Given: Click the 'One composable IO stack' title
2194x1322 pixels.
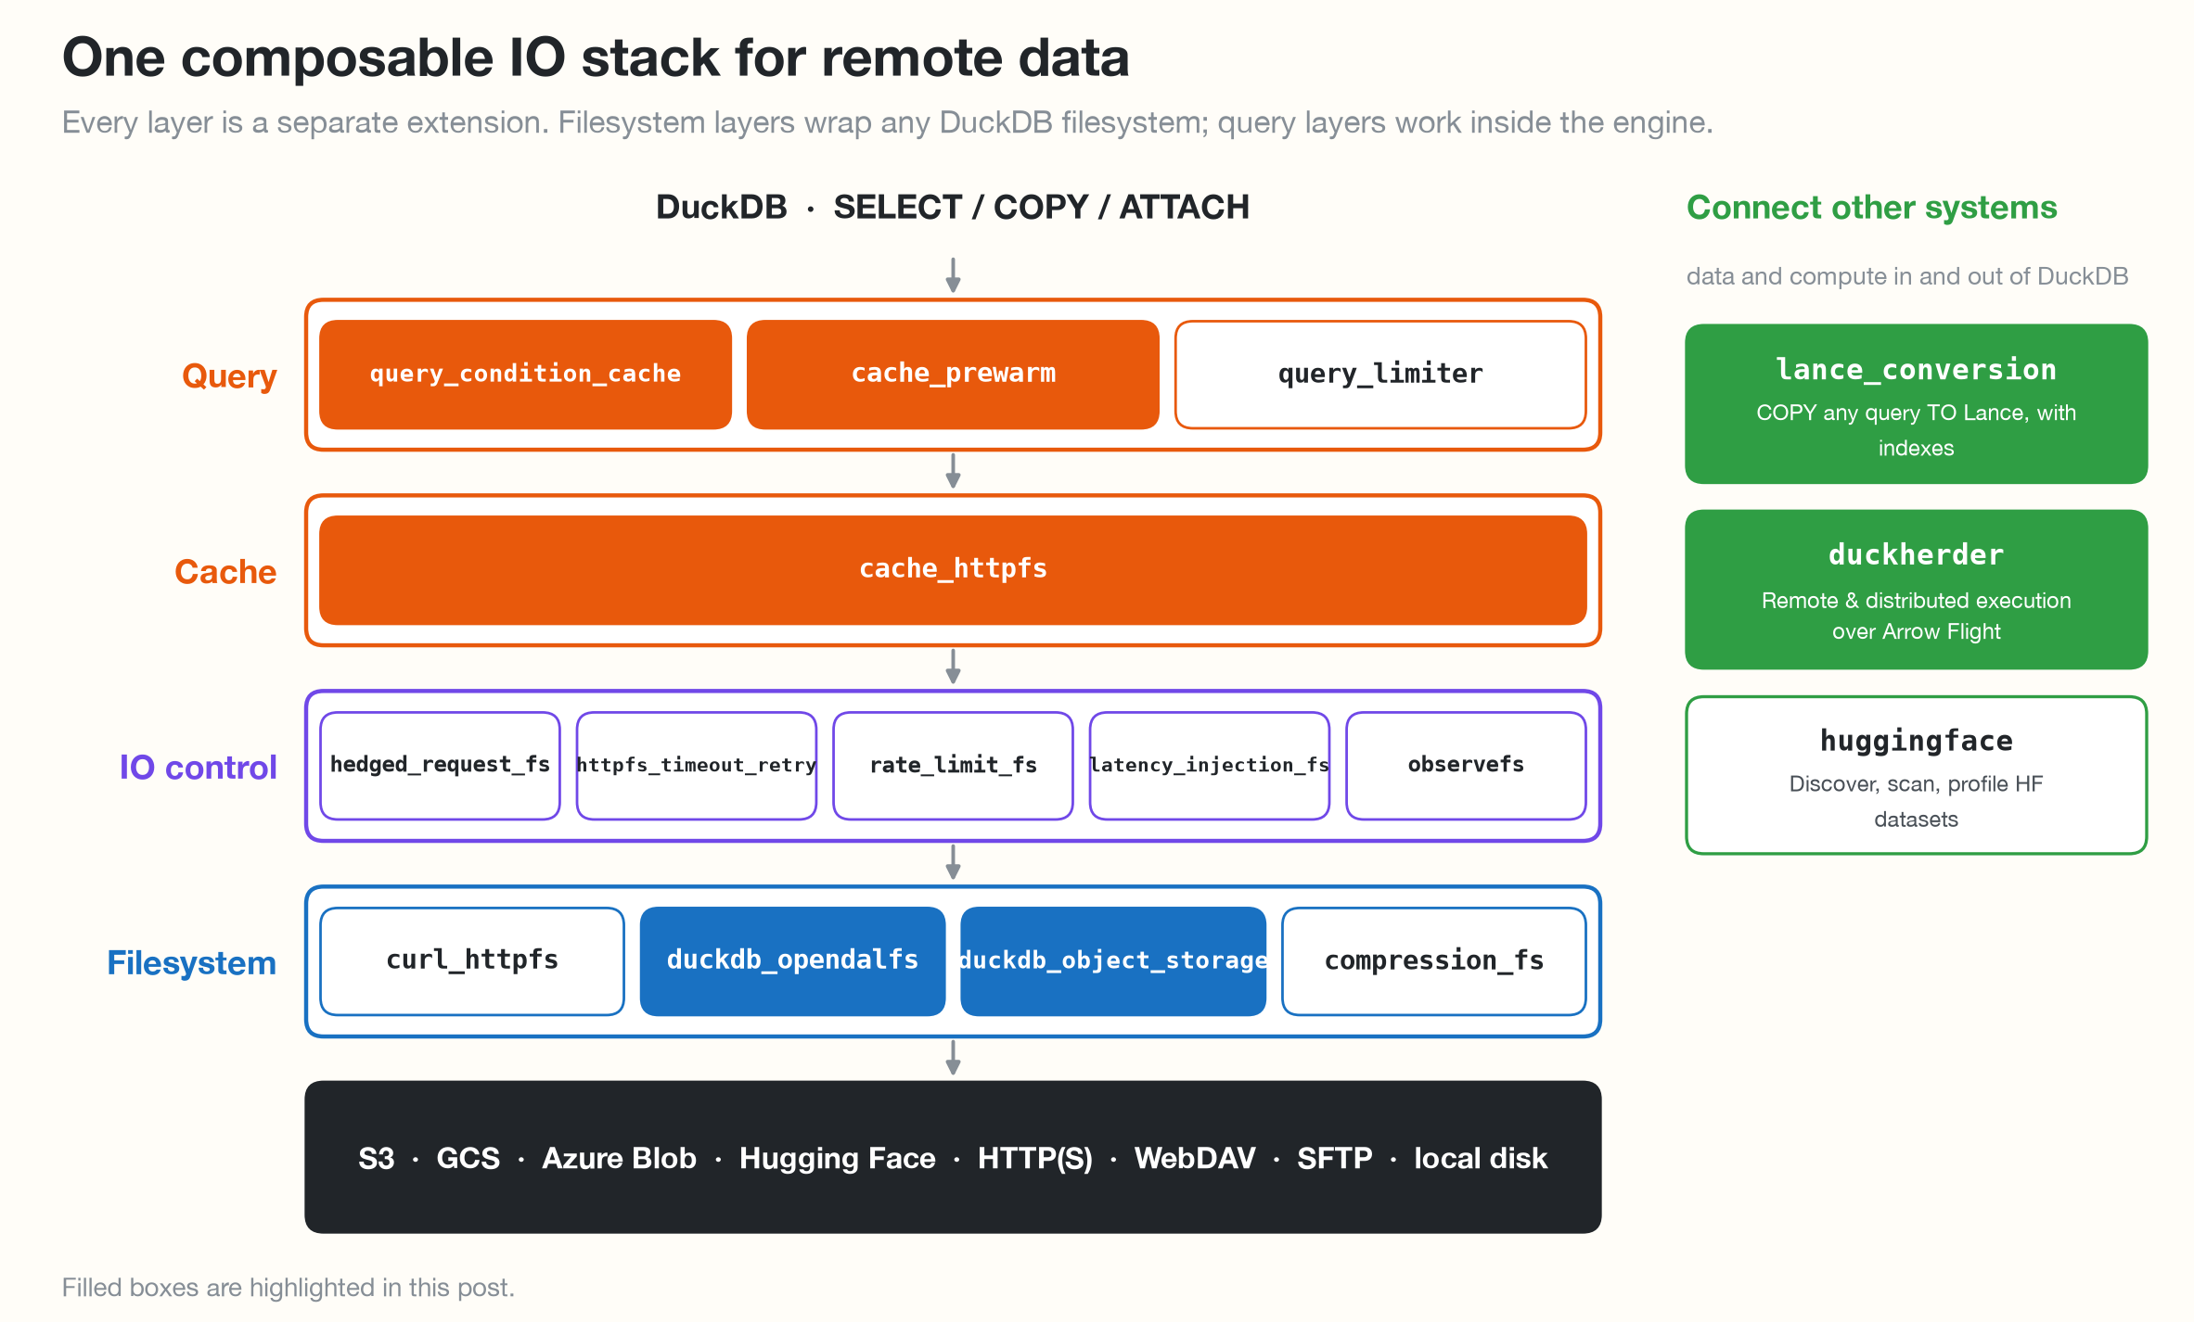Looking at the screenshot, I should coord(596,57).
